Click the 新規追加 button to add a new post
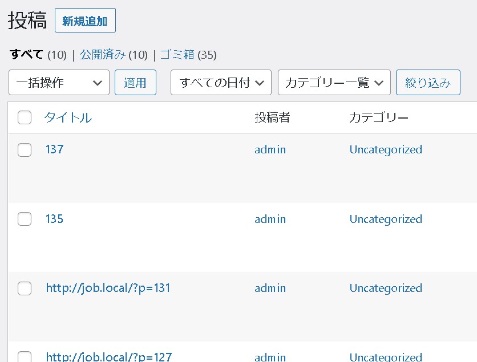Screen dimensions: 477x362 [85, 20]
